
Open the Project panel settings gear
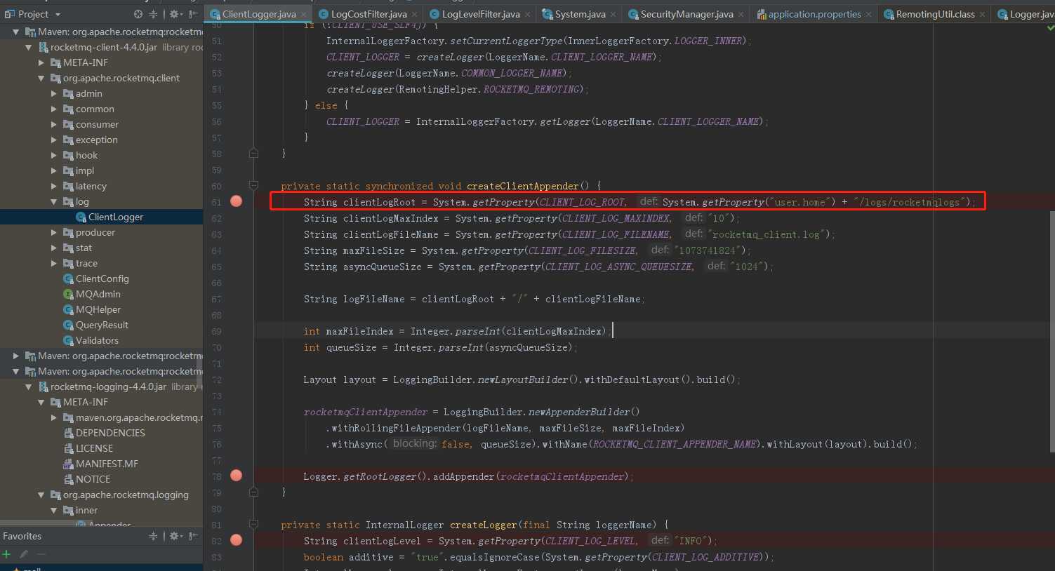[175, 14]
